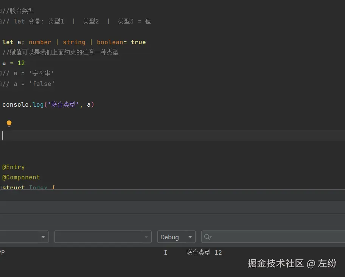Click the 'Index' struct name
The width and height of the screenshot is (345, 277).
click(x=38, y=187)
